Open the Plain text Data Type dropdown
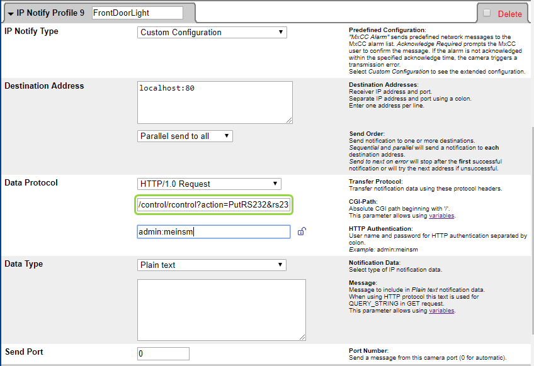The width and height of the screenshot is (534, 366). (x=212, y=265)
